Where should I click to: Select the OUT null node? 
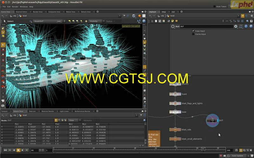click(x=212, y=120)
